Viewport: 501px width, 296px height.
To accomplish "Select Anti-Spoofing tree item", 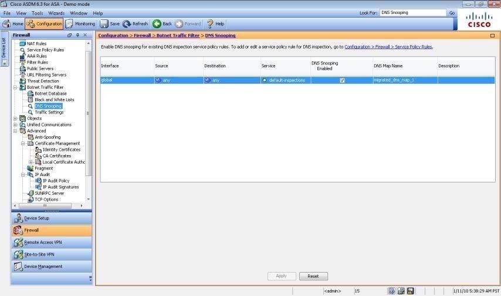I will pyautogui.click(x=48, y=137).
